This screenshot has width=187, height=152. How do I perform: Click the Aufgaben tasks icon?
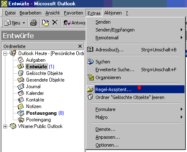(21, 60)
